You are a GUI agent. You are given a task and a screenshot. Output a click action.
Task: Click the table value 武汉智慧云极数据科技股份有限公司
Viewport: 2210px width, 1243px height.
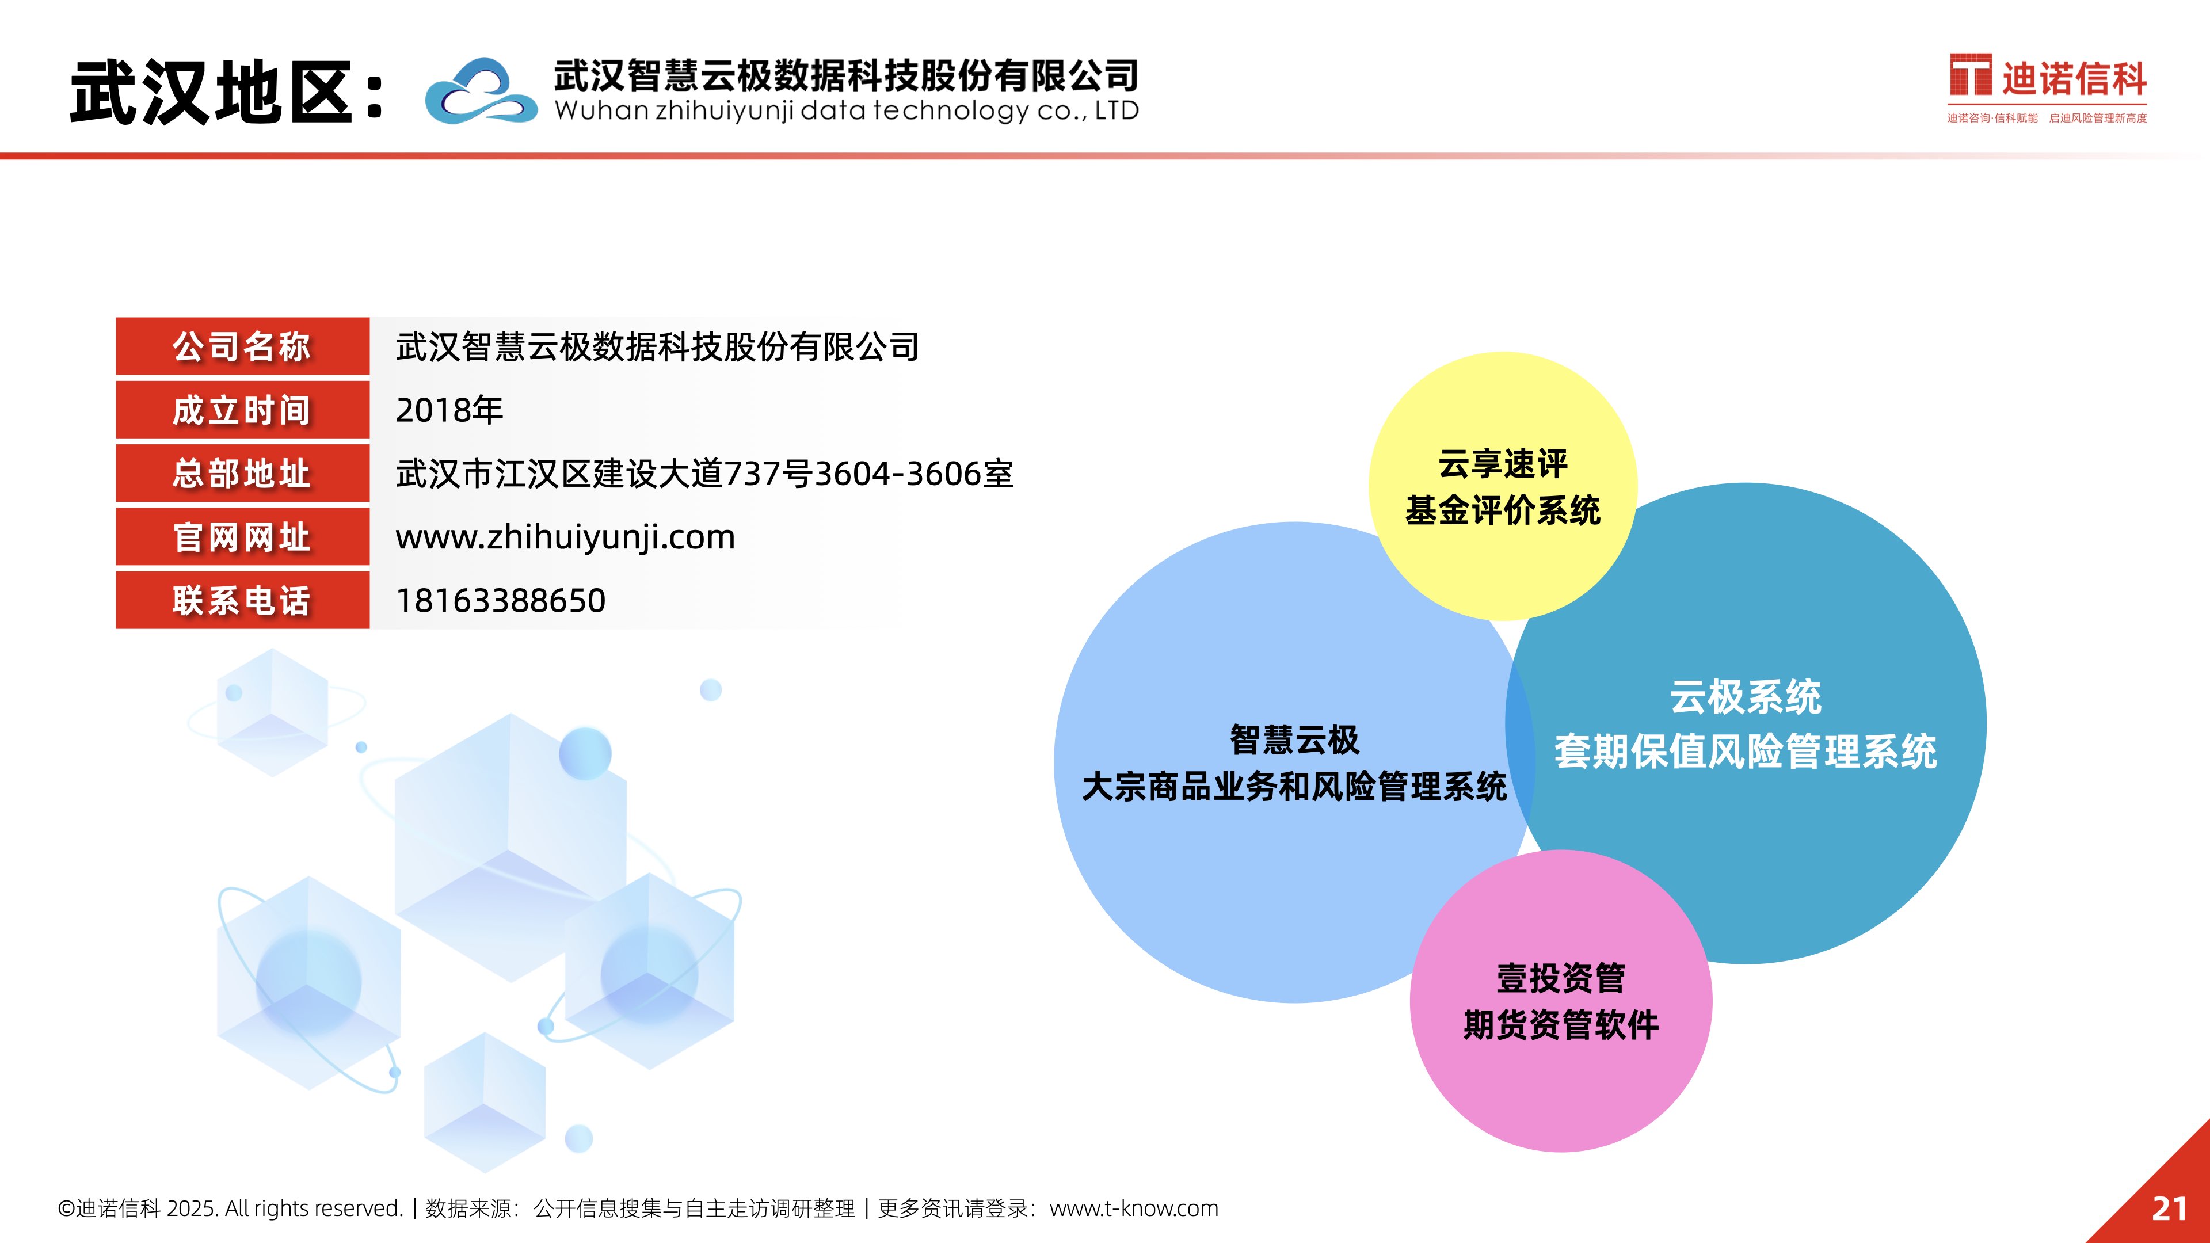657,346
